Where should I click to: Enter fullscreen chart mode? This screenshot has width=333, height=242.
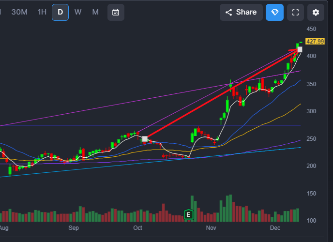click(x=295, y=12)
